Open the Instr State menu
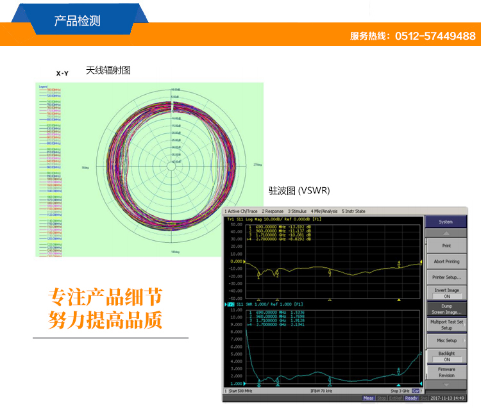The width and height of the screenshot is (481, 419). tap(353, 211)
